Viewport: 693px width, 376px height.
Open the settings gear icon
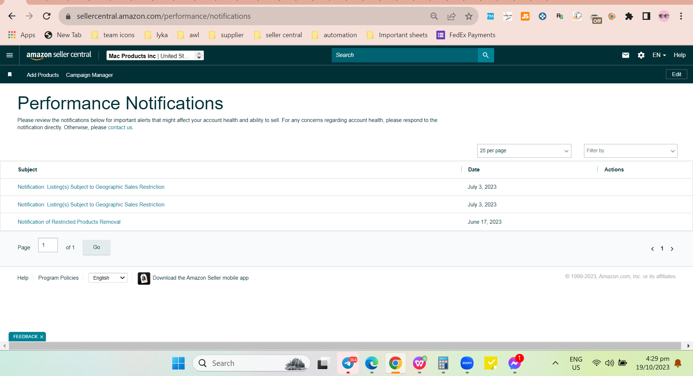coord(641,55)
